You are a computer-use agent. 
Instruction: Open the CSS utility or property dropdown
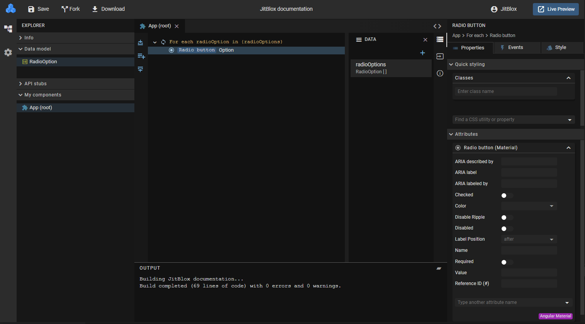pyautogui.click(x=514, y=120)
